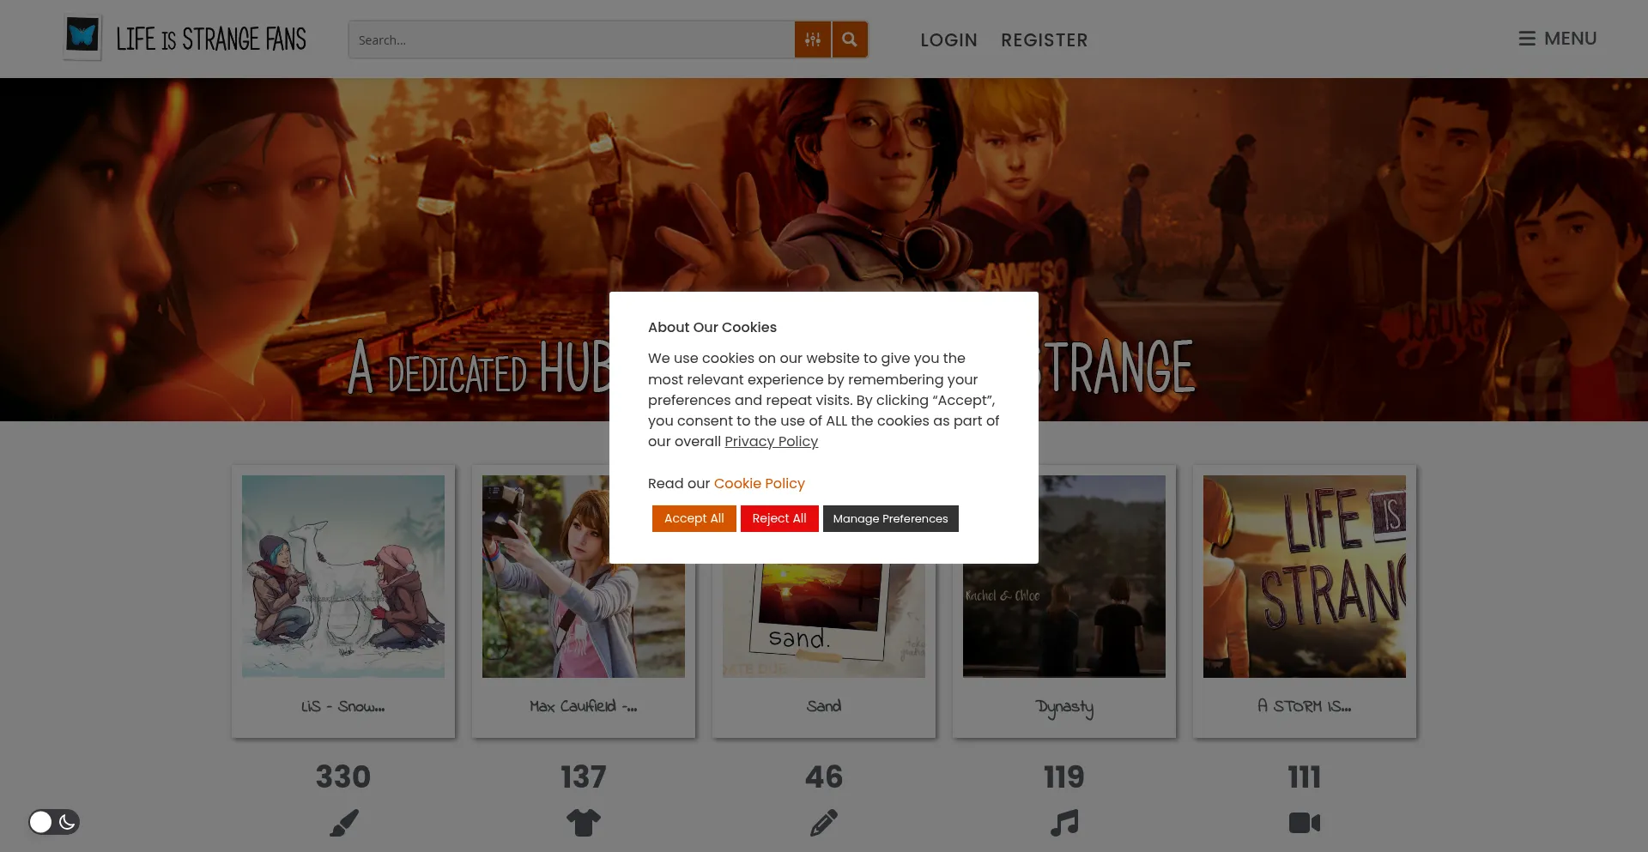The height and width of the screenshot is (852, 1648).
Task: Click the 'About Our Cookies' heading
Action: coord(712,327)
